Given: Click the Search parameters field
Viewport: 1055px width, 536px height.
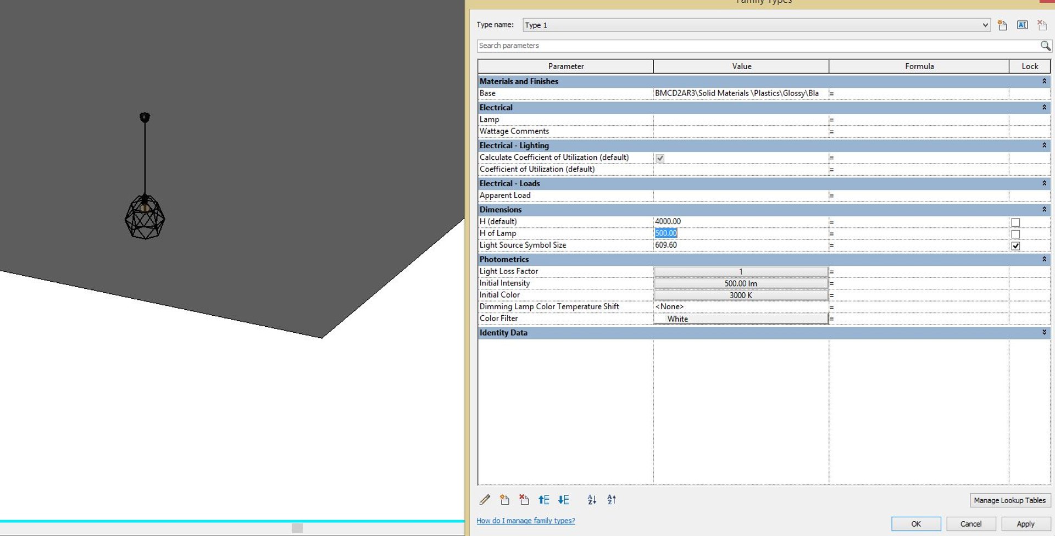Looking at the screenshot, I should 758,46.
